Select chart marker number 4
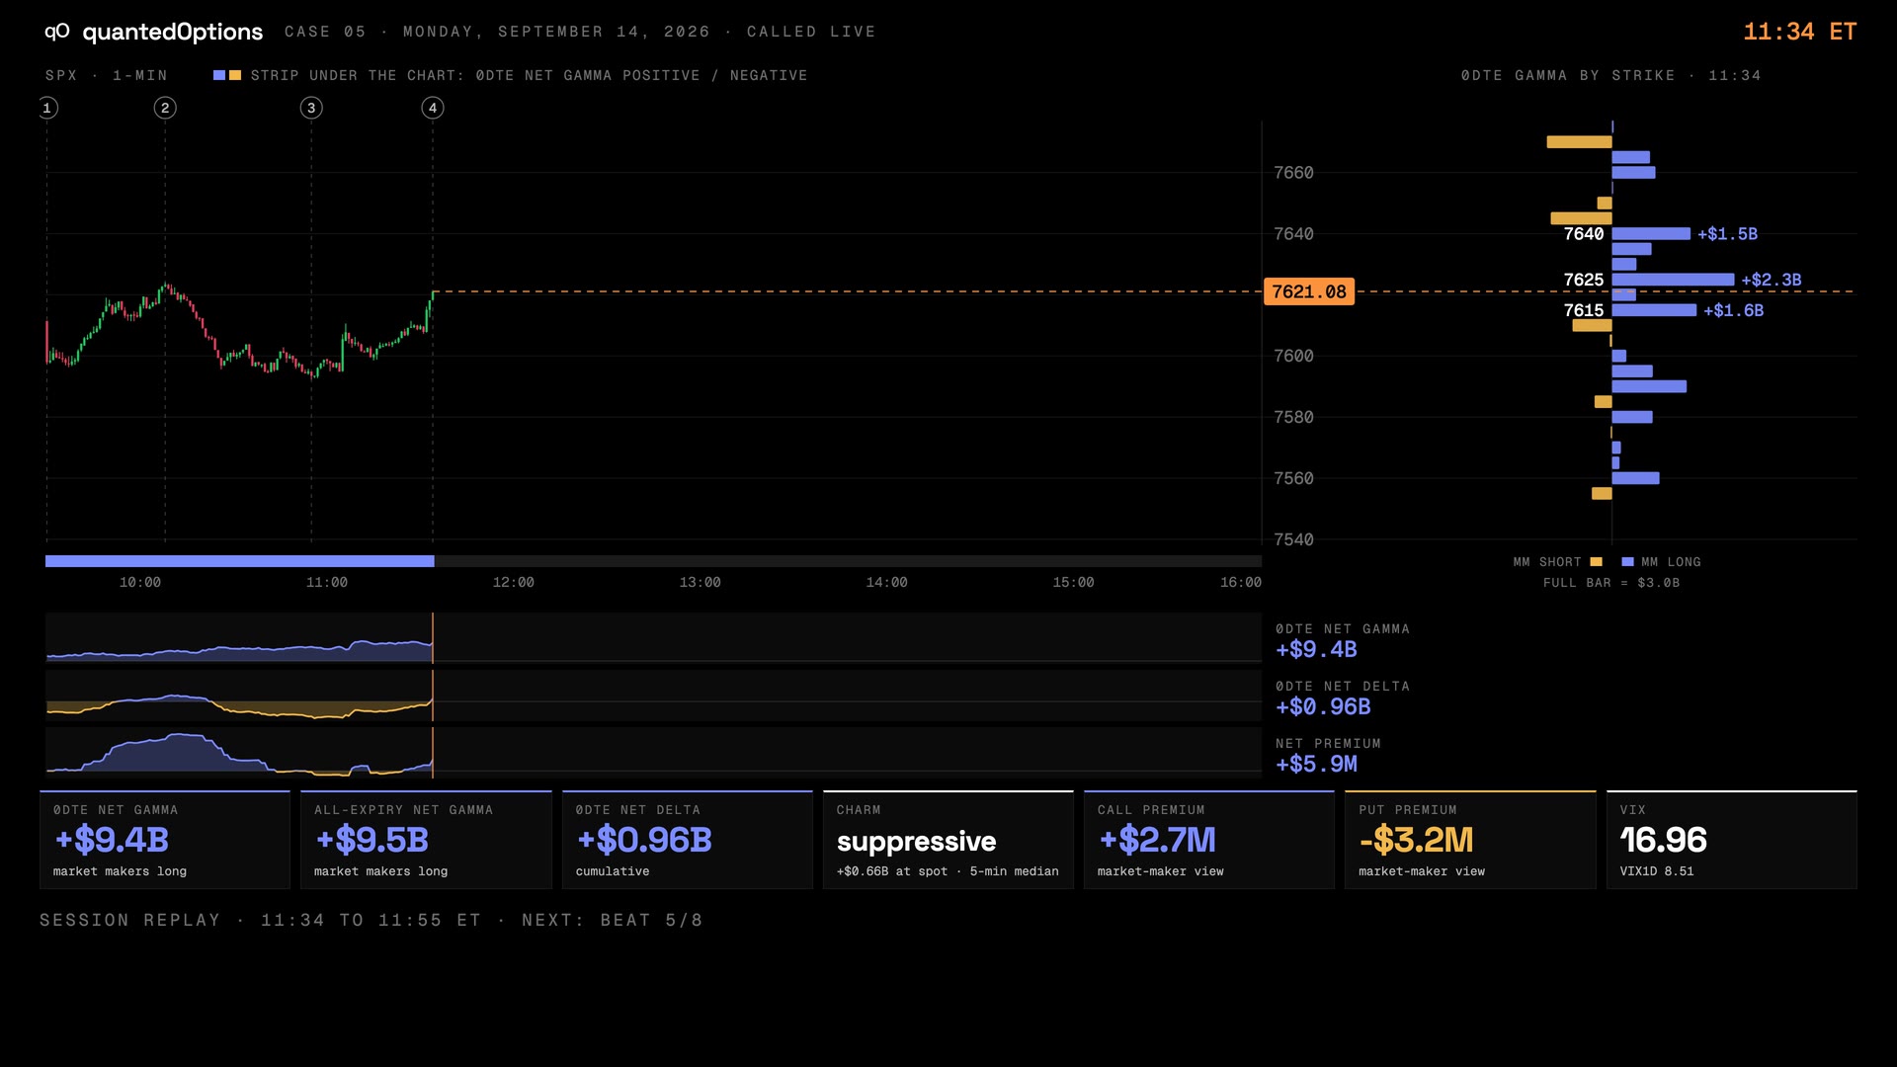The height and width of the screenshot is (1067, 1897). [432, 108]
